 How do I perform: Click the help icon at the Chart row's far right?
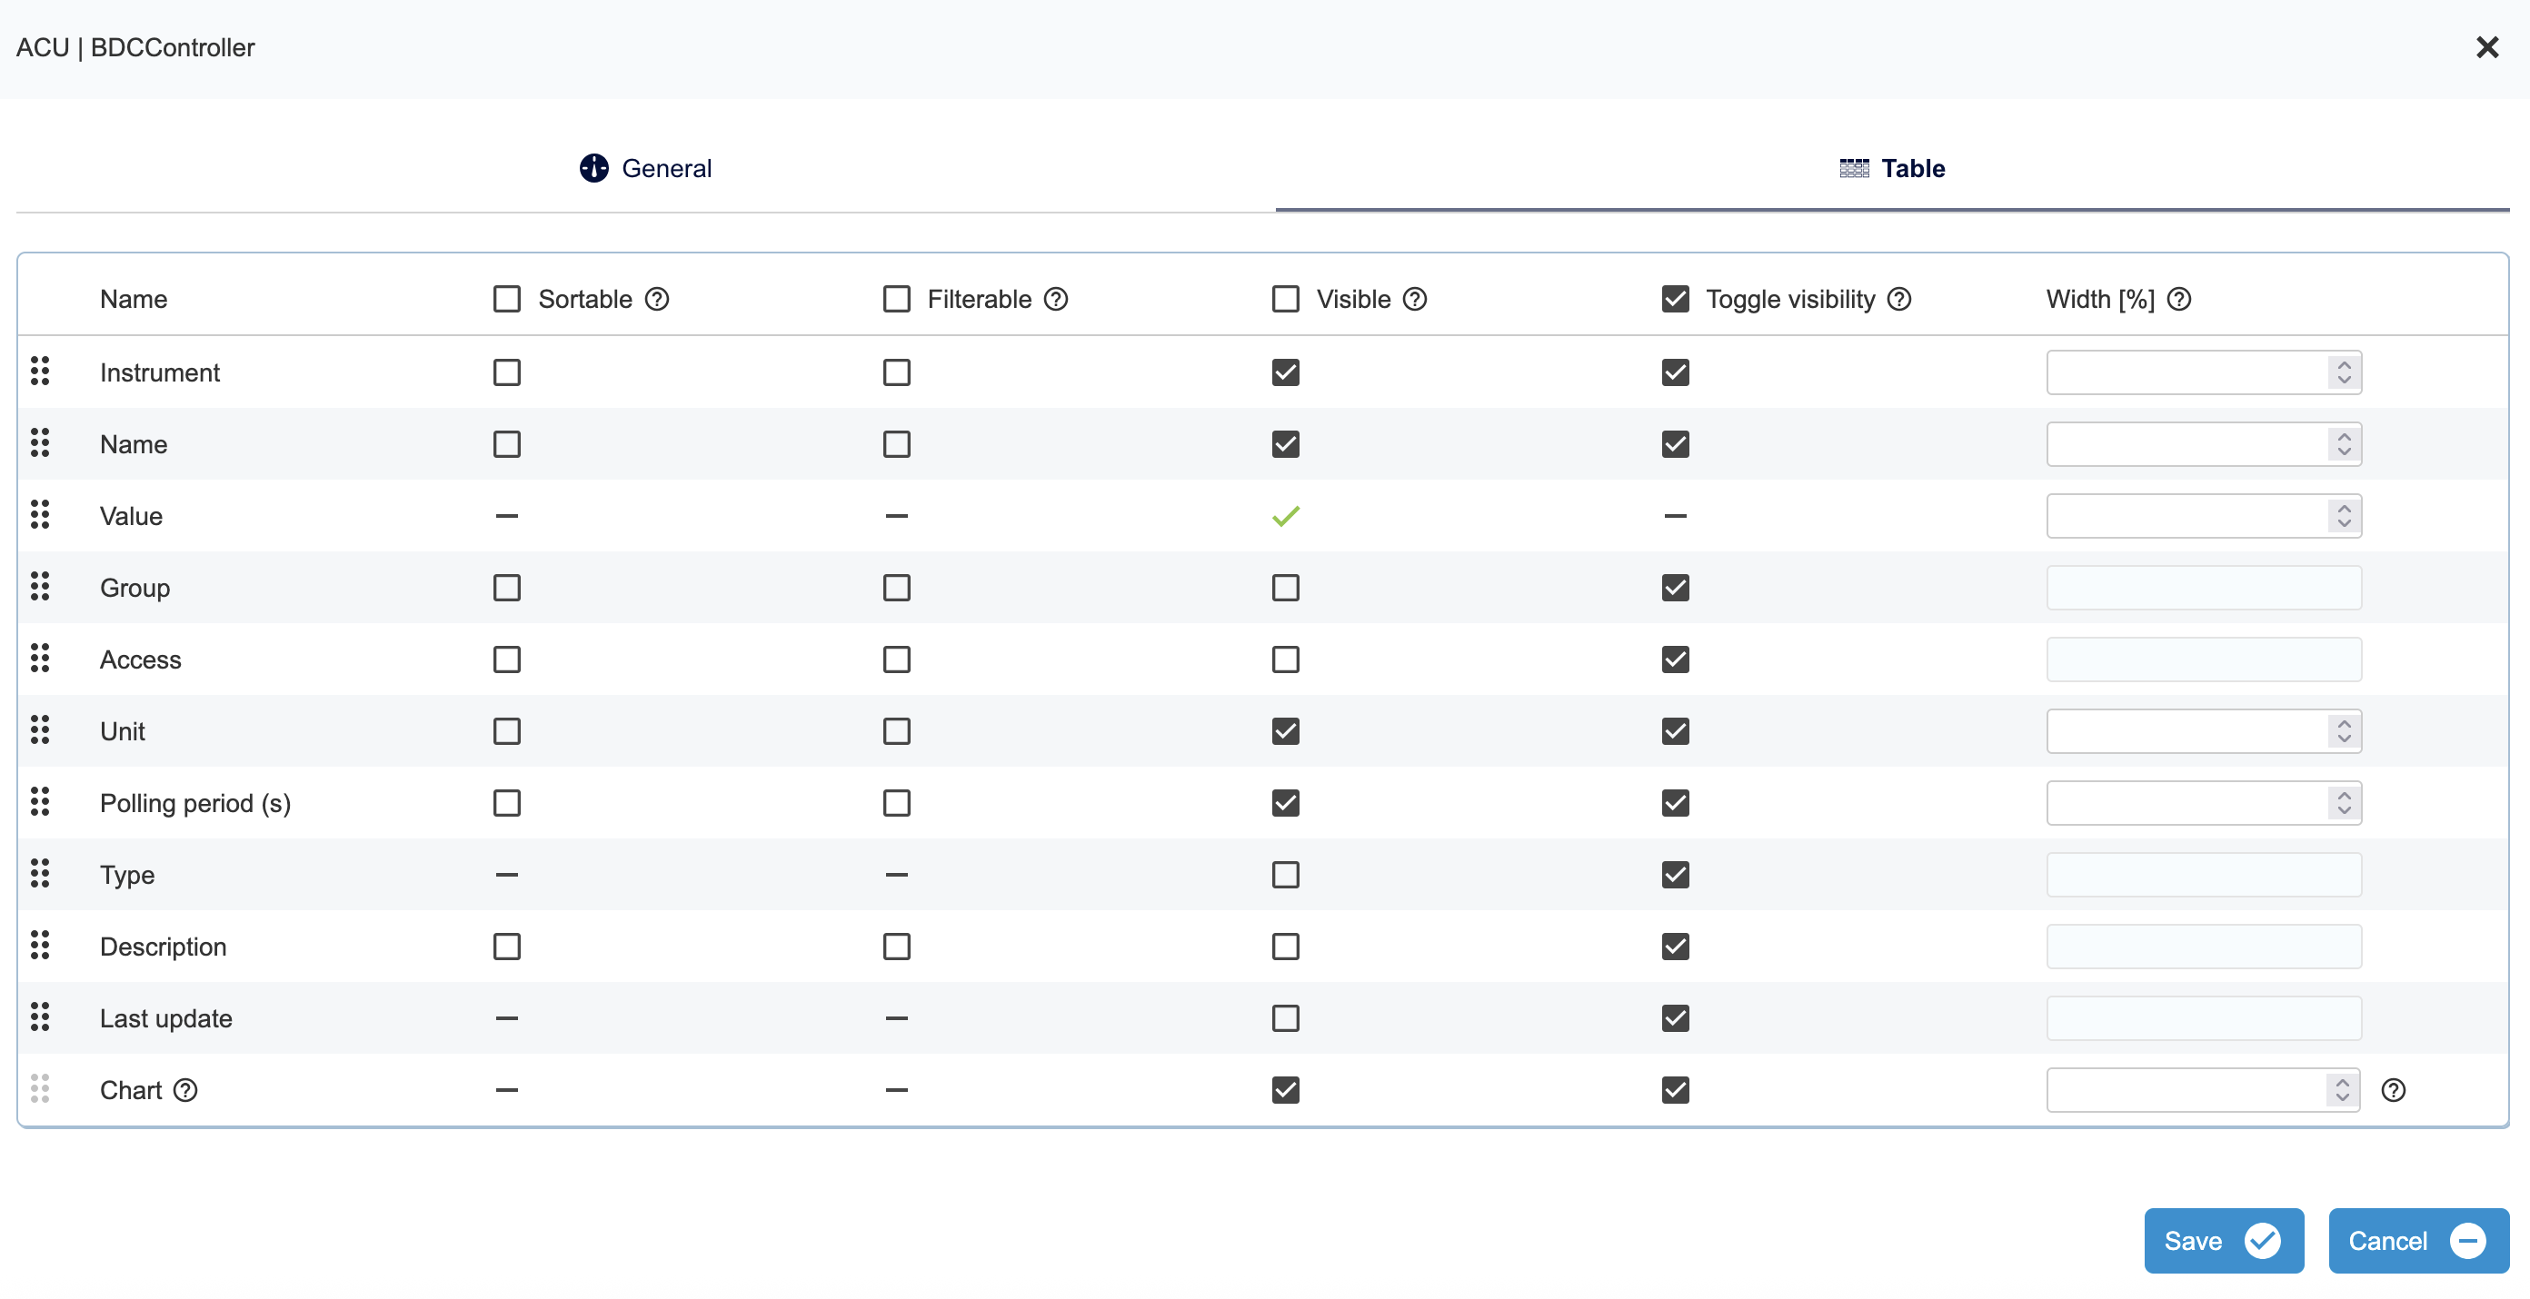2394,1090
